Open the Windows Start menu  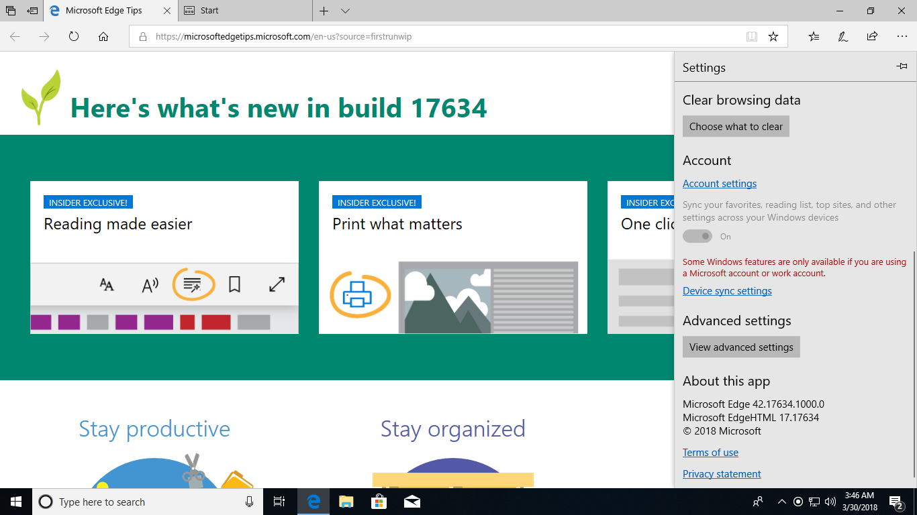pos(16,502)
